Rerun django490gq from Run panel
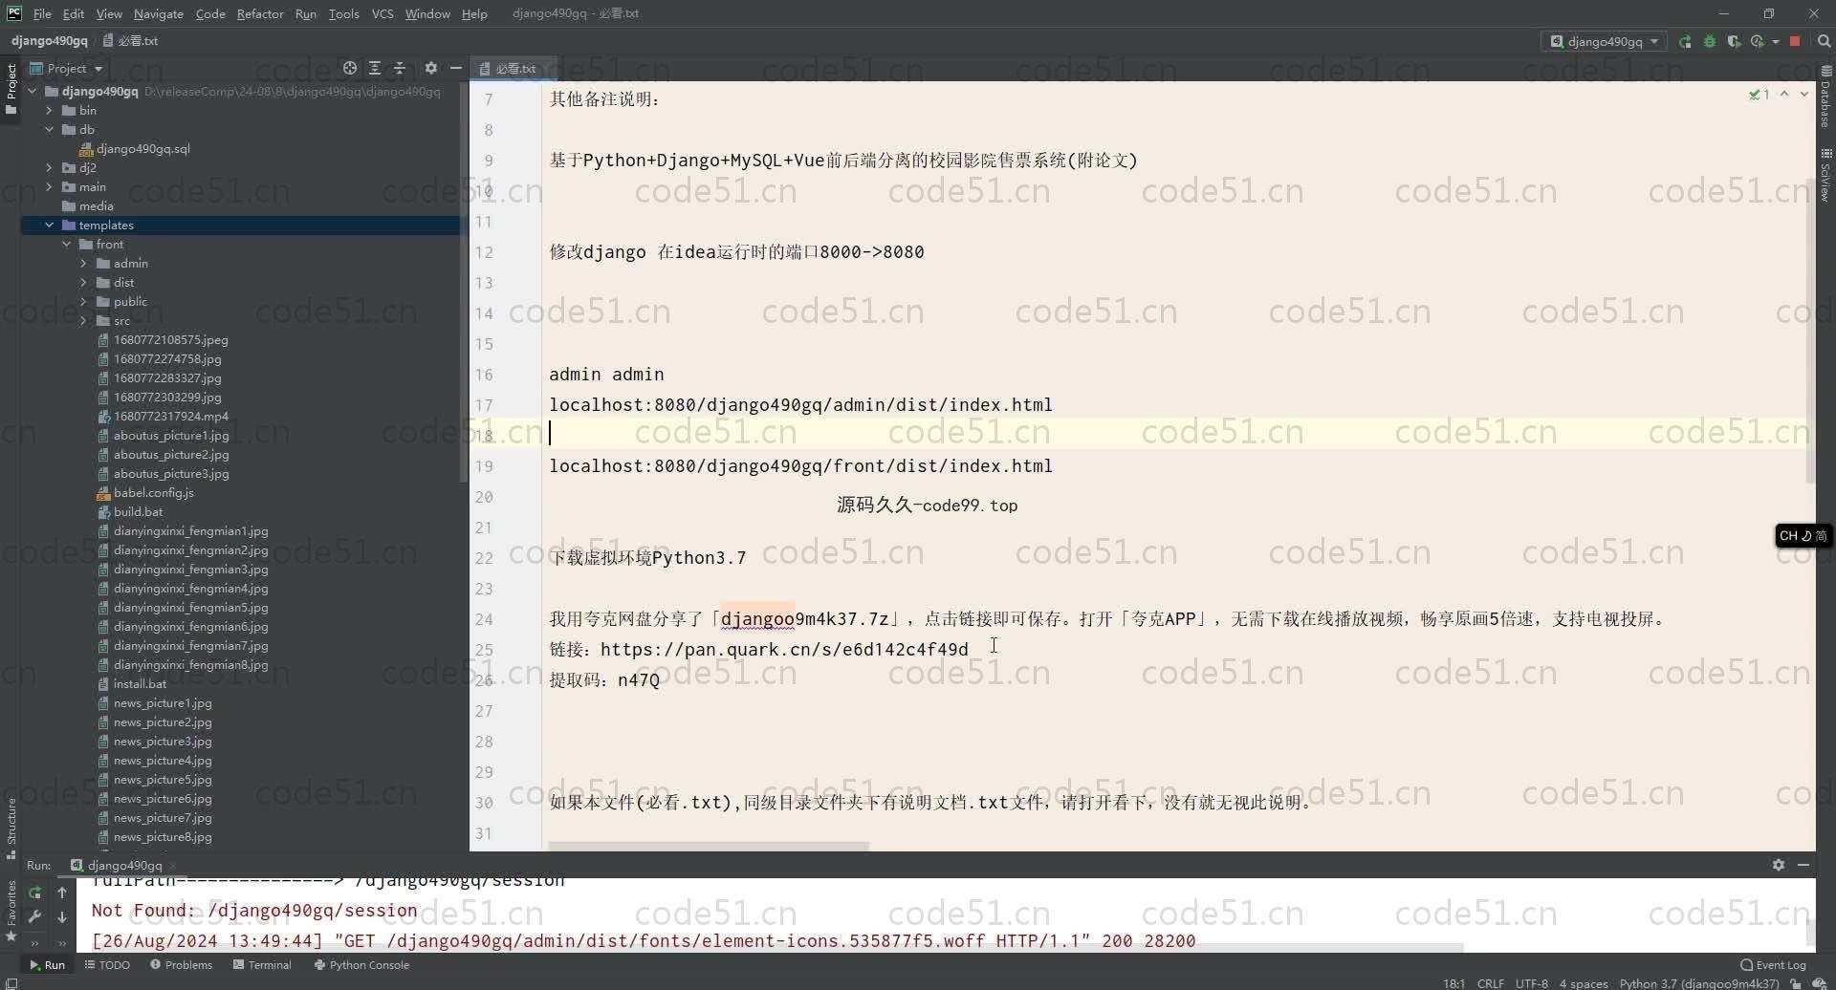Screen dimensions: 1836x990 [34, 892]
